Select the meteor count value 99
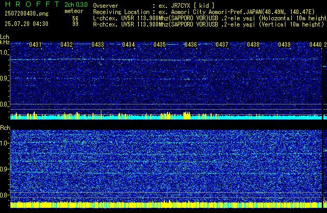This screenshot has height=213, width=327. point(75,24)
